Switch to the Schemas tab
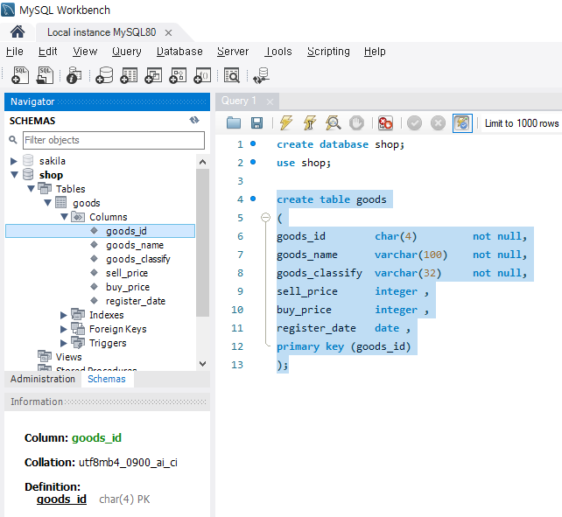Screen dimensions: 562x517 [x=107, y=379]
